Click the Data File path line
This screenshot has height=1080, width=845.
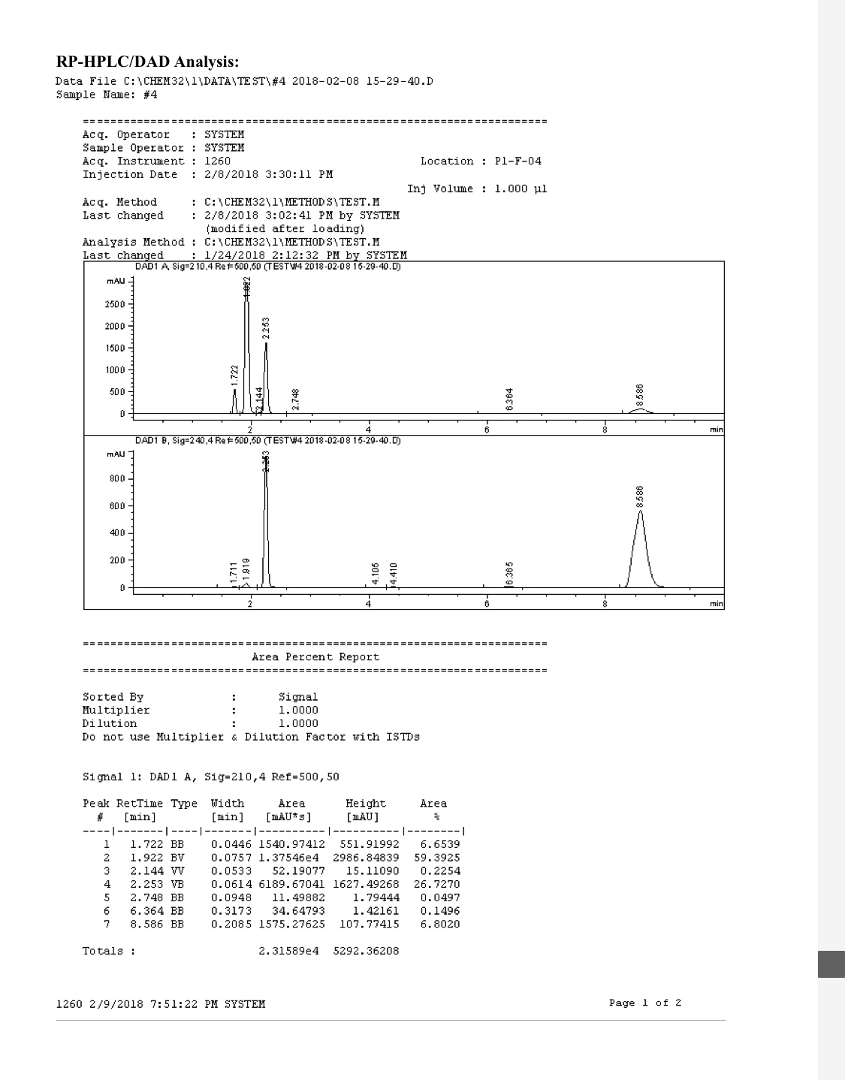pyautogui.click(x=245, y=81)
